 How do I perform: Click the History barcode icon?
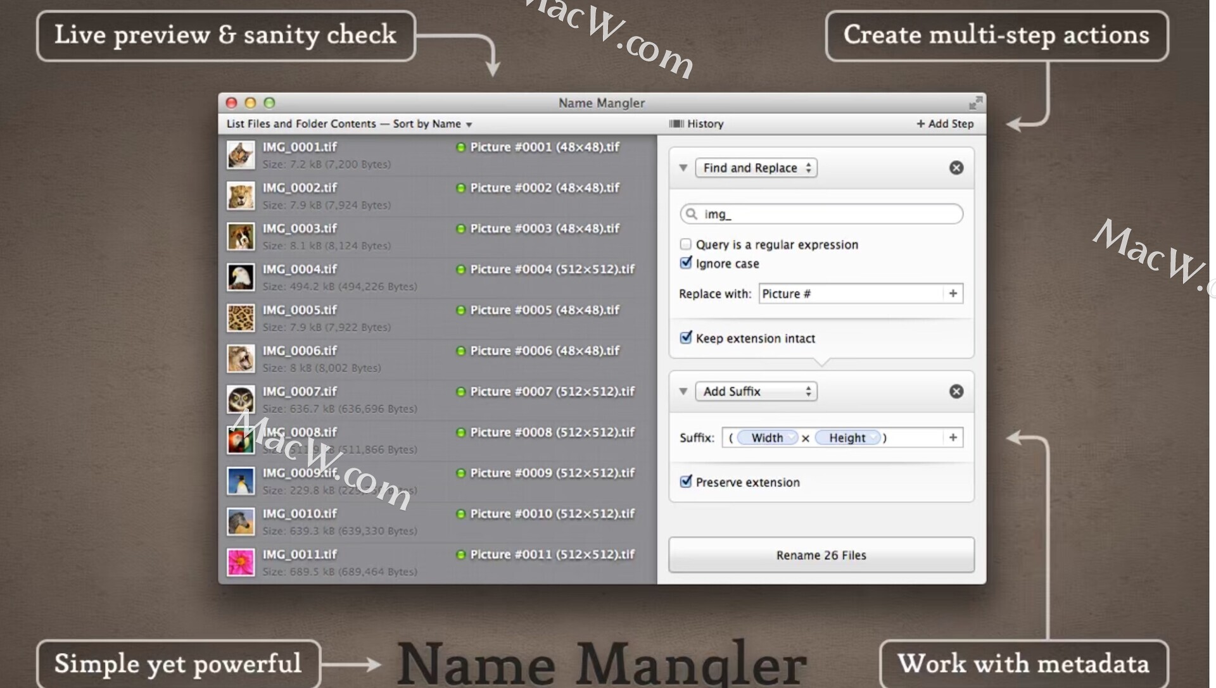[x=676, y=124]
